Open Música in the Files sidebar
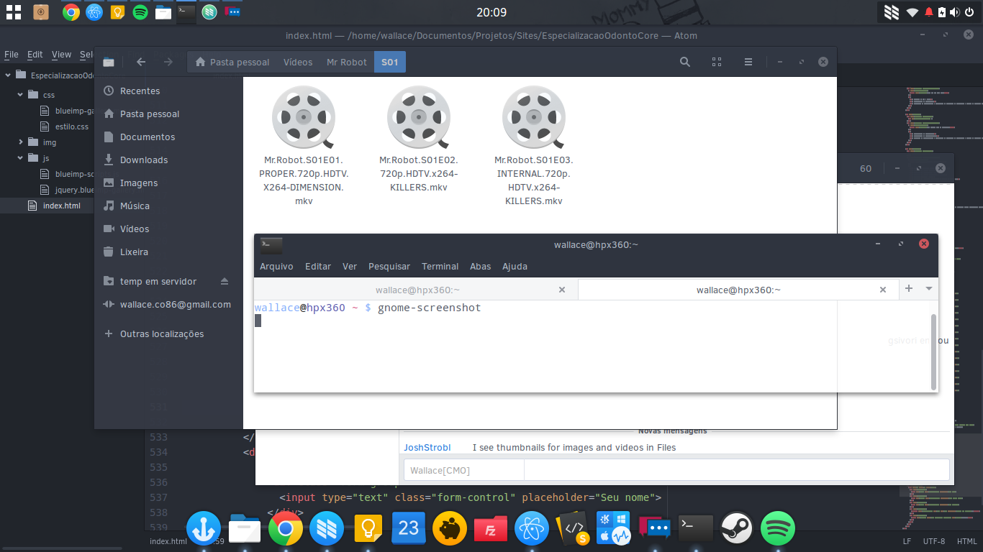The height and width of the screenshot is (552, 983). point(168,206)
